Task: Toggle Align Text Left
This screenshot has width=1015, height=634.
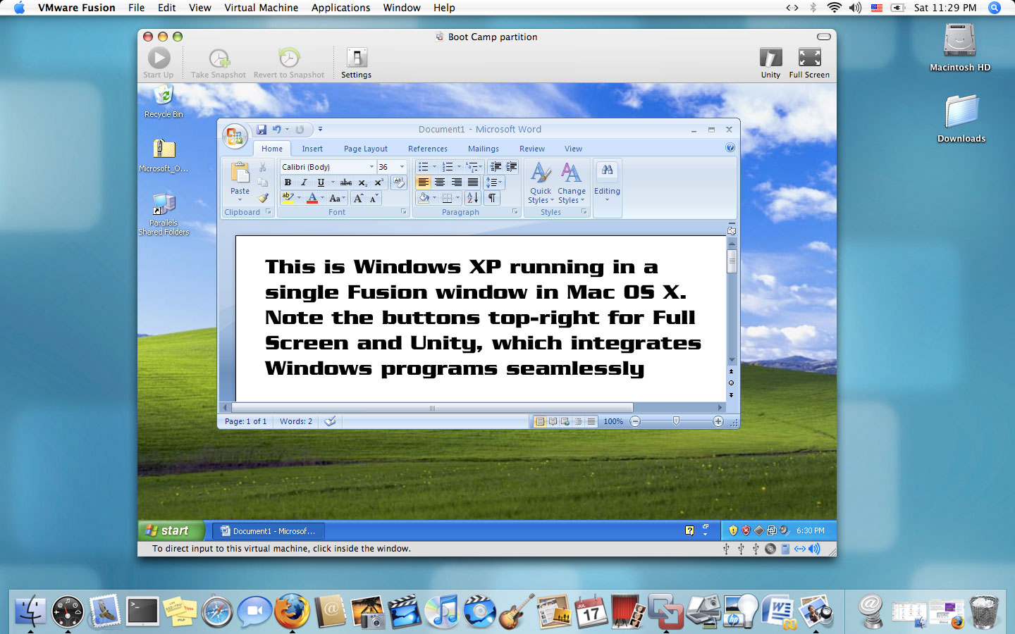Action: pyautogui.click(x=423, y=182)
